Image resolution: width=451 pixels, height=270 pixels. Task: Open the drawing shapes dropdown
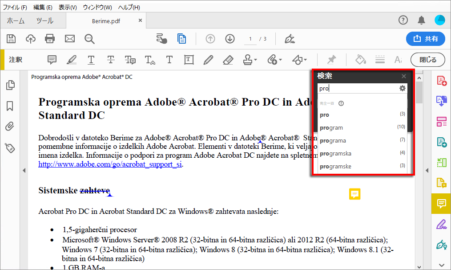point(299,60)
